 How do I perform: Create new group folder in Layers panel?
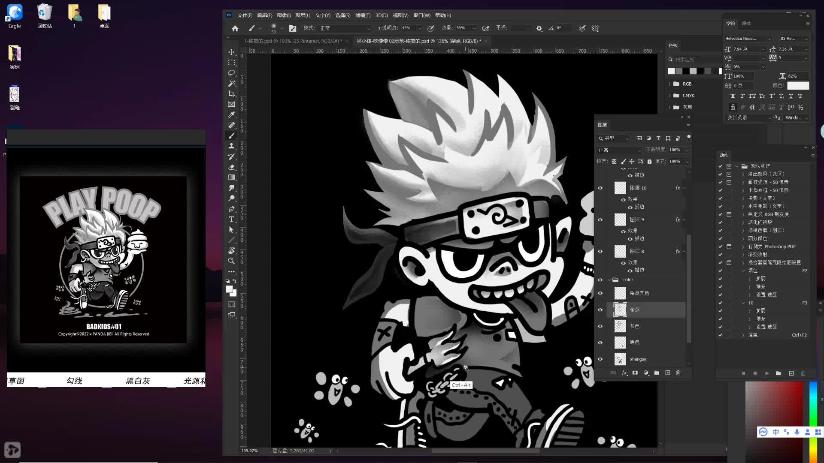657,373
